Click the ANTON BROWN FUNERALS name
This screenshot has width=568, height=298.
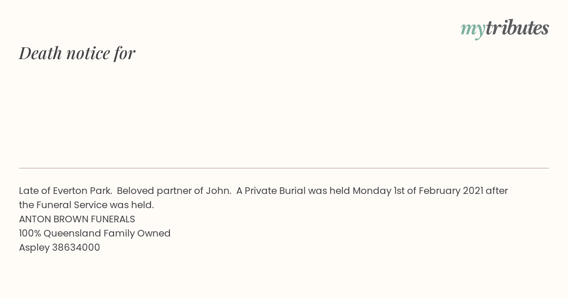point(77,219)
